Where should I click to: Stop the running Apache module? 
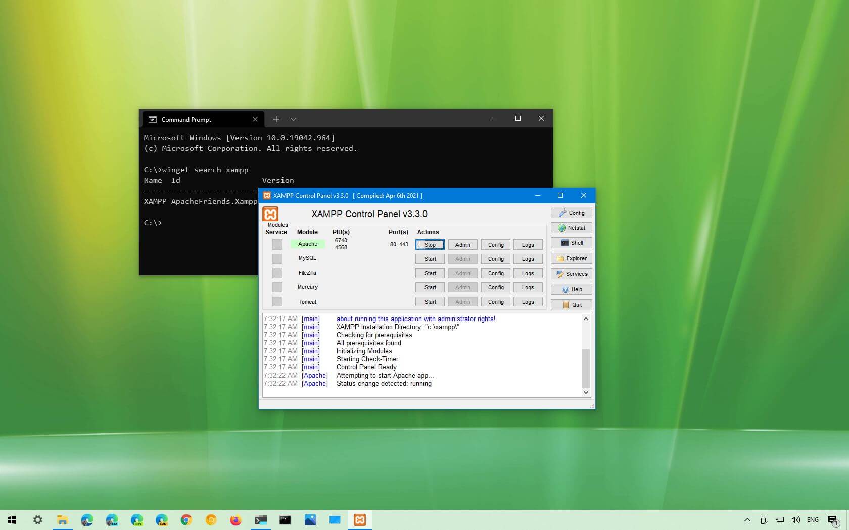(429, 244)
